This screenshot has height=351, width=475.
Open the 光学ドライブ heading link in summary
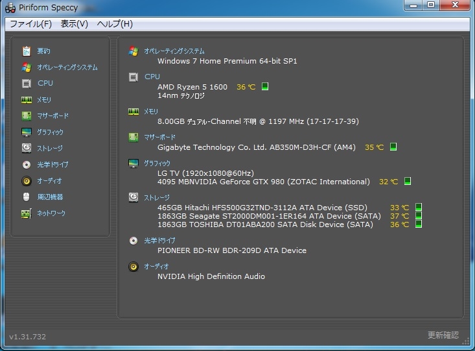click(x=159, y=241)
